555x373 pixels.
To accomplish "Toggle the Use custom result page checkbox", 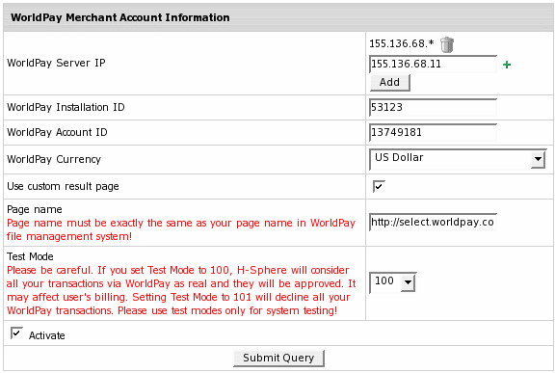I will 379,186.
